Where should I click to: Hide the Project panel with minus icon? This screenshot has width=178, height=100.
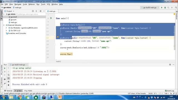point(44,11)
